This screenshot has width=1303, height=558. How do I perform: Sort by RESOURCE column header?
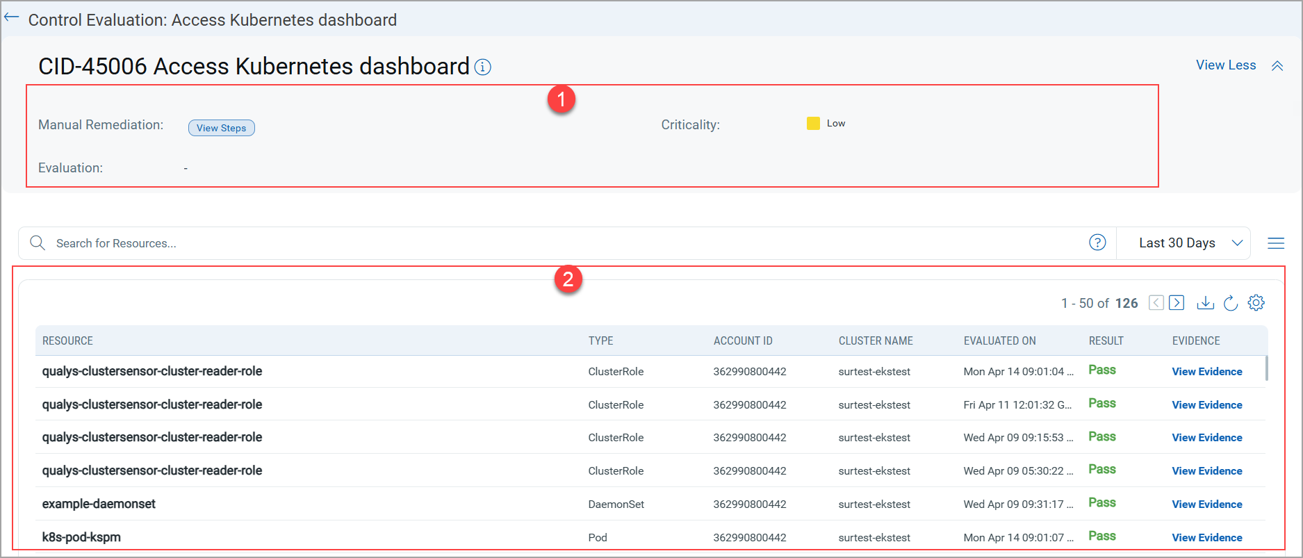point(67,340)
